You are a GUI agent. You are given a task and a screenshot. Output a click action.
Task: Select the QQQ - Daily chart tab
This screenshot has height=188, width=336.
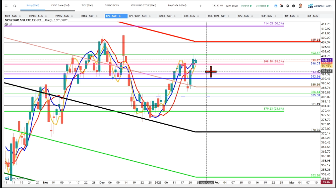click(x=189, y=16)
